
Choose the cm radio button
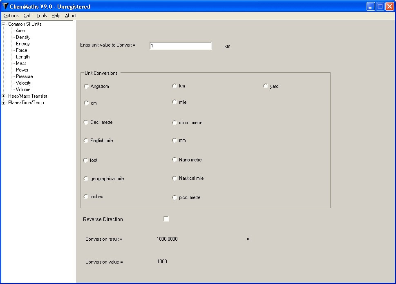pos(86,103)
